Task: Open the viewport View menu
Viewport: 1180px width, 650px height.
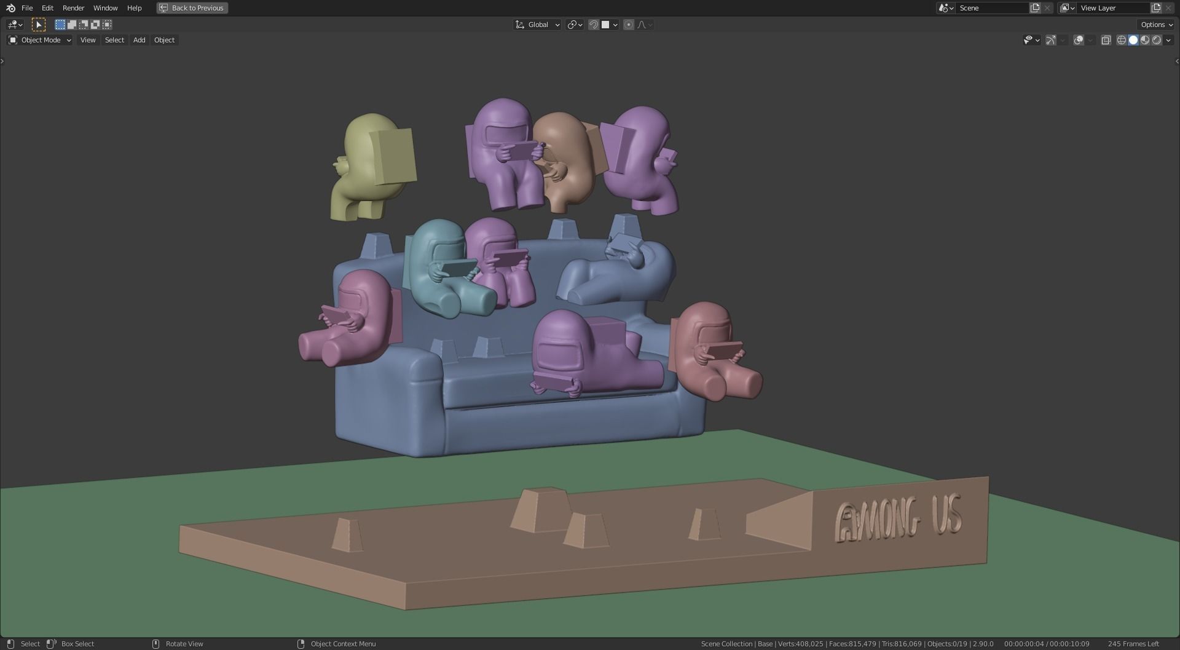Action: [88, 40]
